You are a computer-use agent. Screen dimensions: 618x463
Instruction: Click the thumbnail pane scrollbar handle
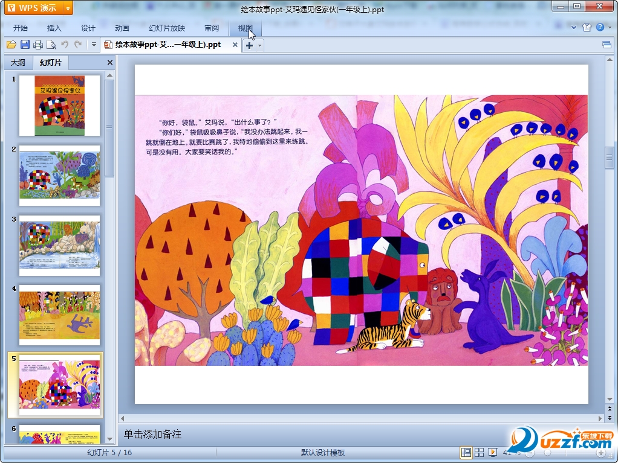coord(110,128)
